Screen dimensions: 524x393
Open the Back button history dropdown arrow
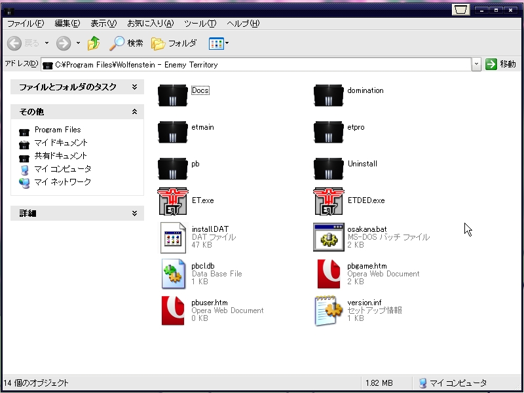(x=47, y=43)
